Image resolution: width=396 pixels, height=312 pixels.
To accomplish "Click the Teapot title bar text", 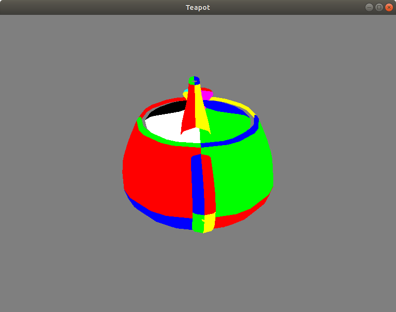I will pos(198,7).
